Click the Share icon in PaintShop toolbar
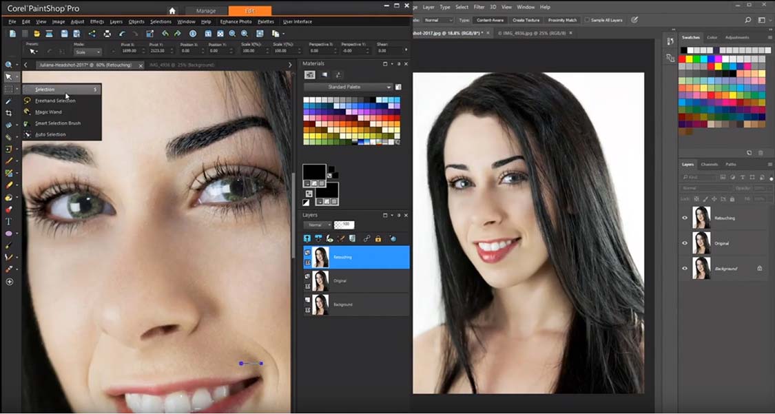Image resolution: width=775 pixels, height=414 pixels. pos(92,34)
